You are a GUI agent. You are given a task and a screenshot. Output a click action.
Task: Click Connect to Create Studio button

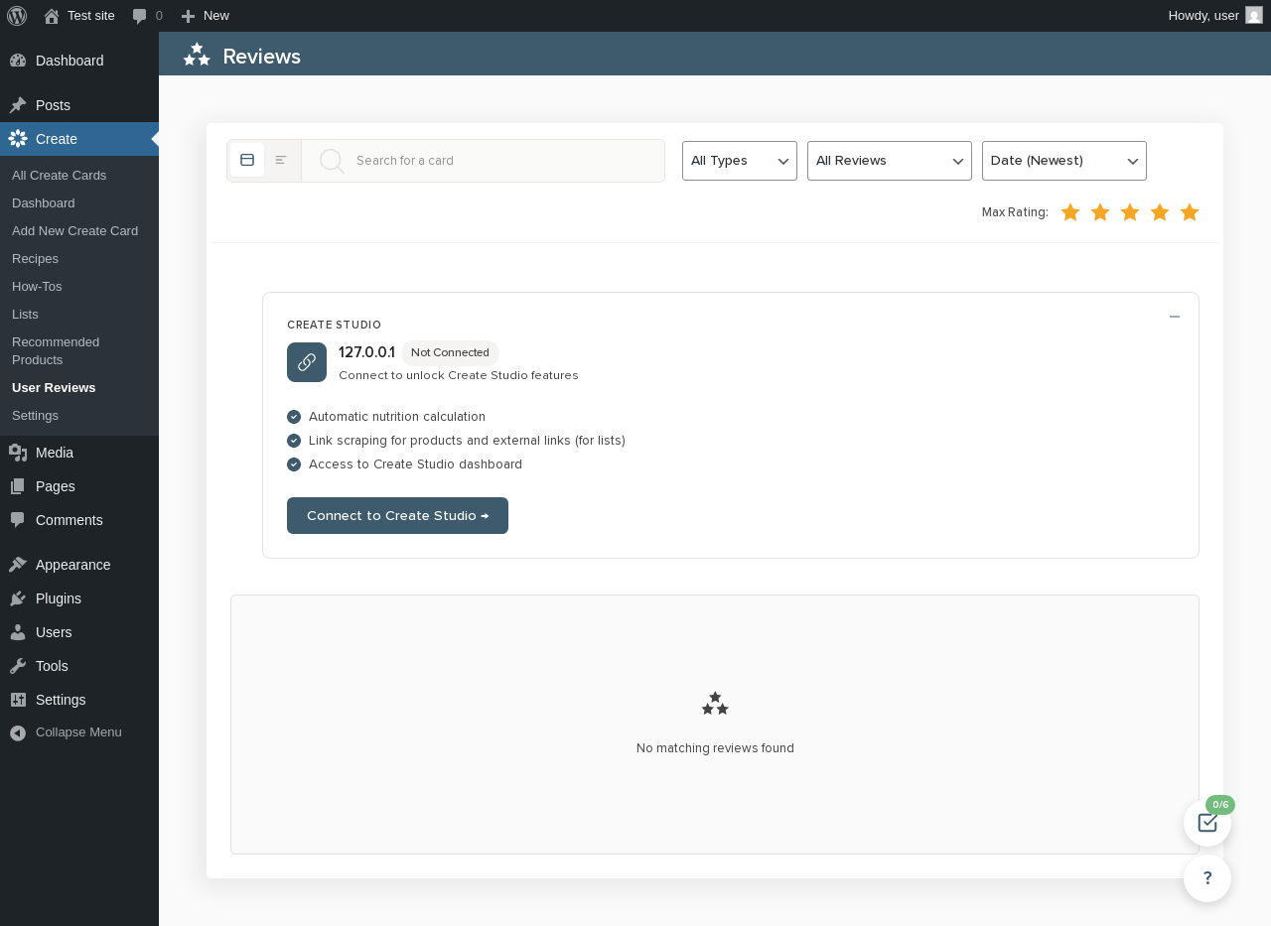coord(397,516)
